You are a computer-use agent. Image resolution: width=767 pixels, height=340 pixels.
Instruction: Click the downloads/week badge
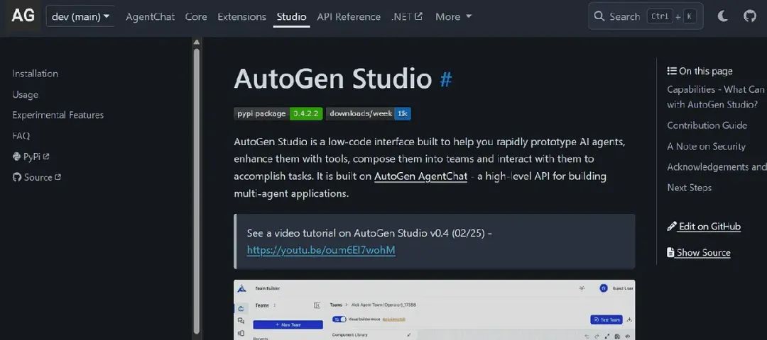[369, 113]
